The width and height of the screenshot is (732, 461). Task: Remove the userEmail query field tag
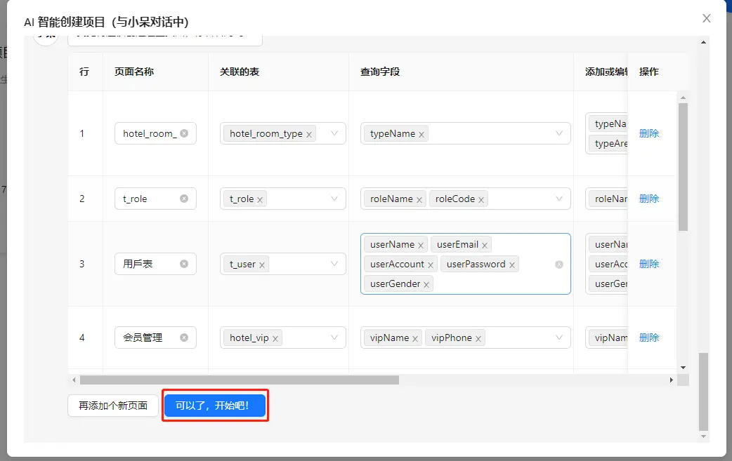[x=485, y=245]
